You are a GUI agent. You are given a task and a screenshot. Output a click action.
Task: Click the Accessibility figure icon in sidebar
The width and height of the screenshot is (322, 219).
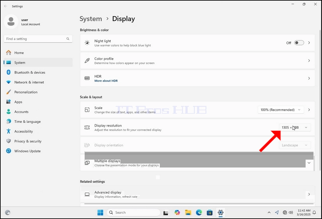(x=8, y=131)
